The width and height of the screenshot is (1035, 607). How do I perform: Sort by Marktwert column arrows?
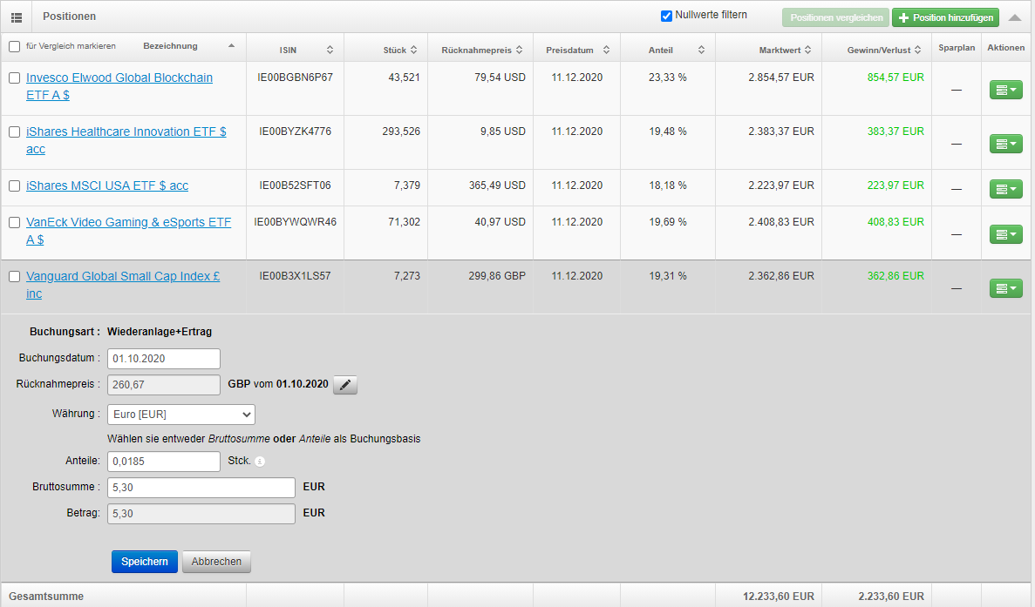tap(808, 51)
